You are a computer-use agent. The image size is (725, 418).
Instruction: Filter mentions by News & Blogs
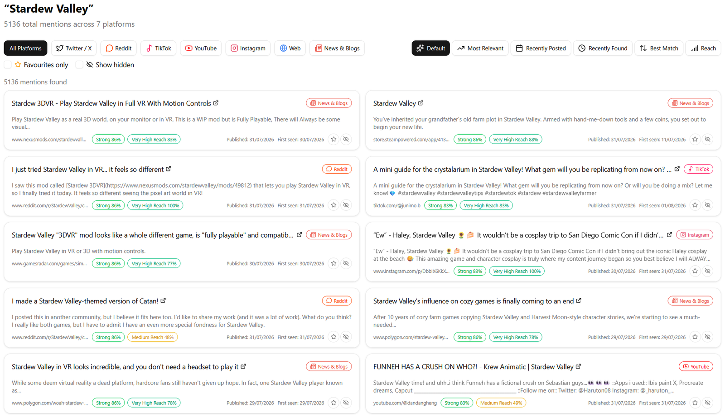coord(337,48)
